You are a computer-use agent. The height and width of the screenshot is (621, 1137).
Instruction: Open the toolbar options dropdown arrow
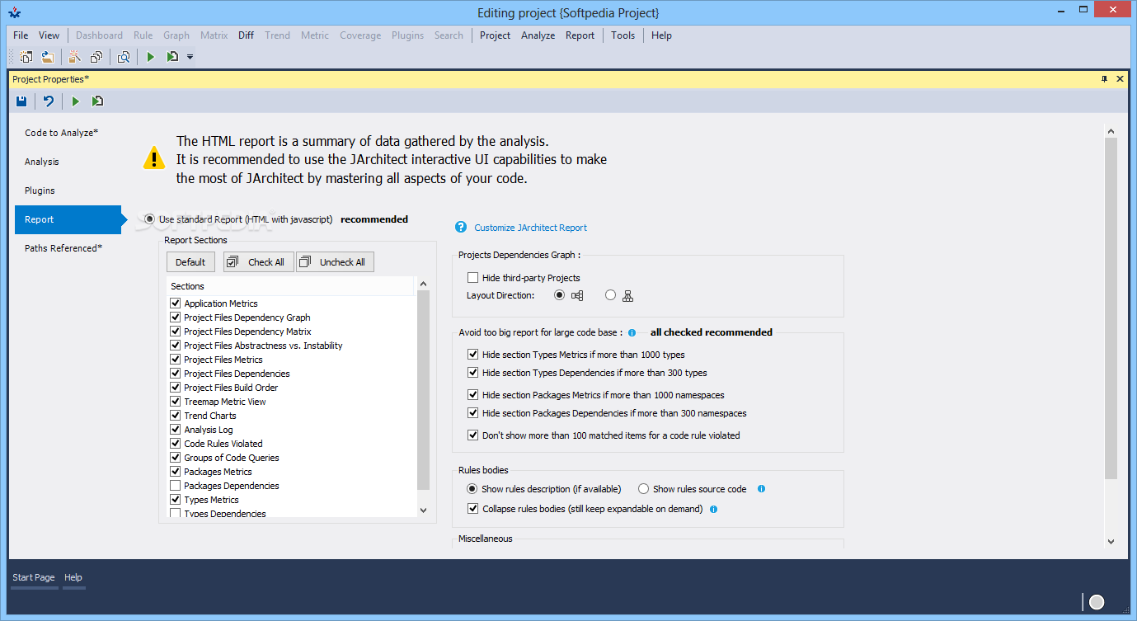point(190,57)
